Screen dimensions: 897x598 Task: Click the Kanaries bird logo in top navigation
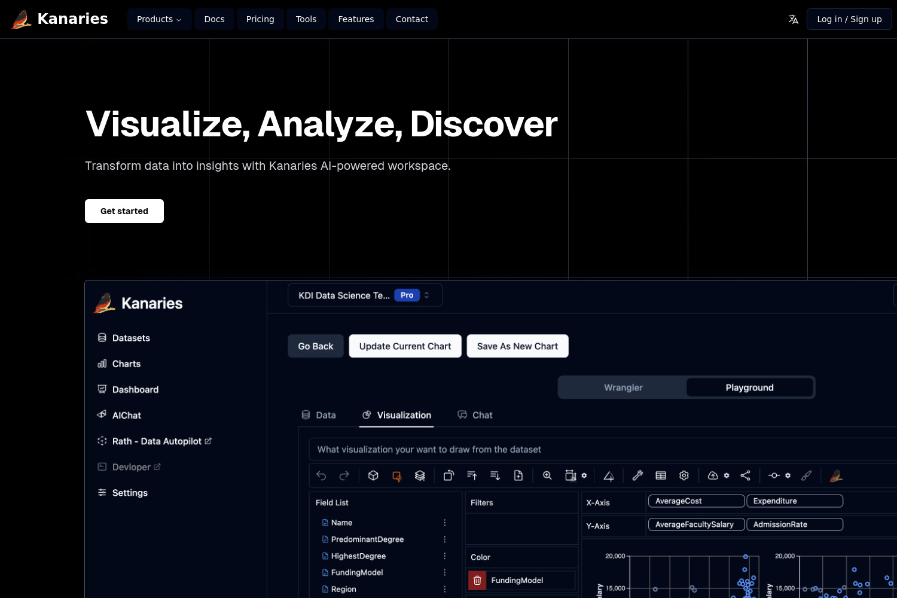(x=22, y=19)
